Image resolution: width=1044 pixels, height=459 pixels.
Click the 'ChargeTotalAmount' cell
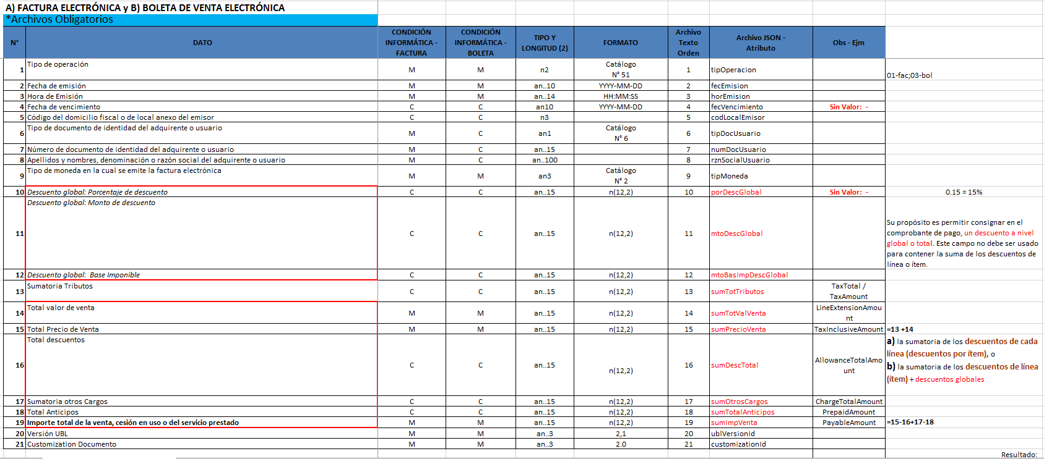tap(848, 402)
